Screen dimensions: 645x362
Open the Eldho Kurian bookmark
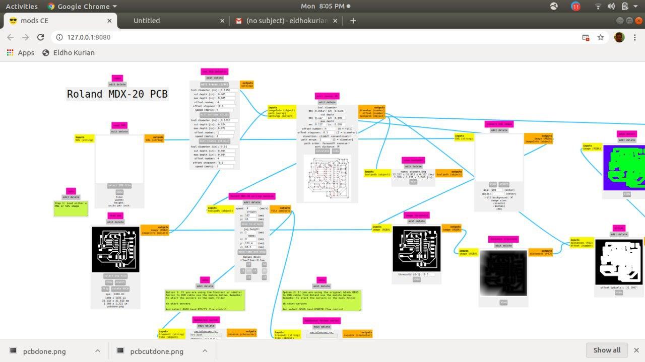pyautogui.click(x=69, y=52)
